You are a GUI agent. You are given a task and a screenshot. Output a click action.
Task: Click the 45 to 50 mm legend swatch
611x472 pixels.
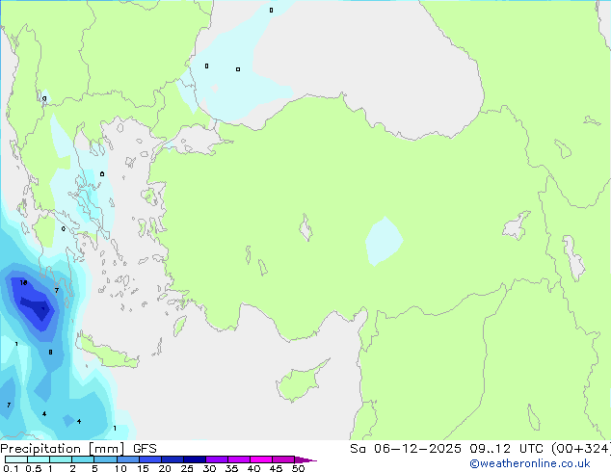click(283, 459)
